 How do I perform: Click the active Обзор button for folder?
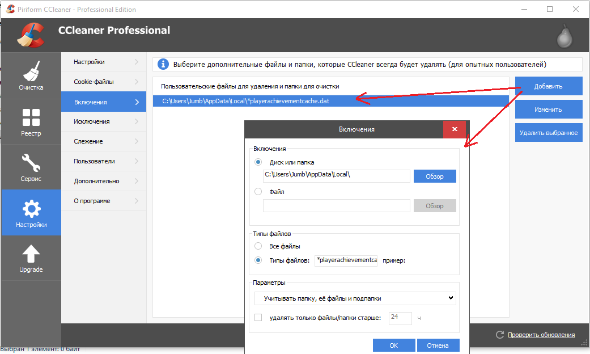tap(435, 176)
